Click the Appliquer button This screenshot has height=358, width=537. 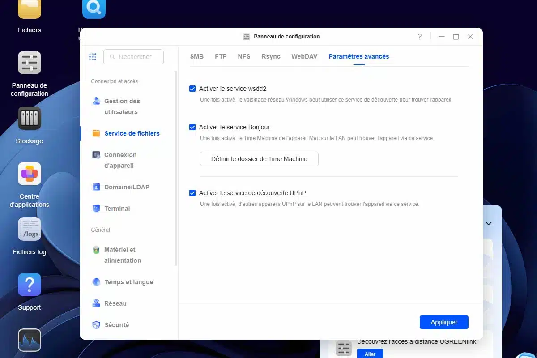[444, 322]
